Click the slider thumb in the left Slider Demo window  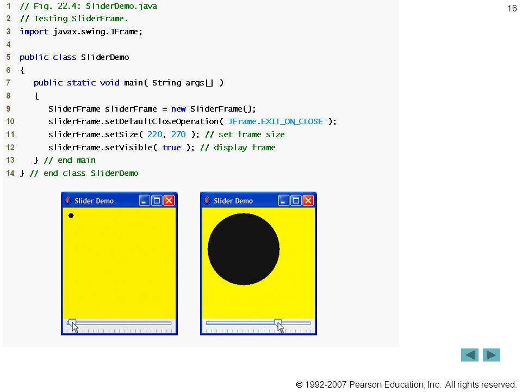[72, 323]
